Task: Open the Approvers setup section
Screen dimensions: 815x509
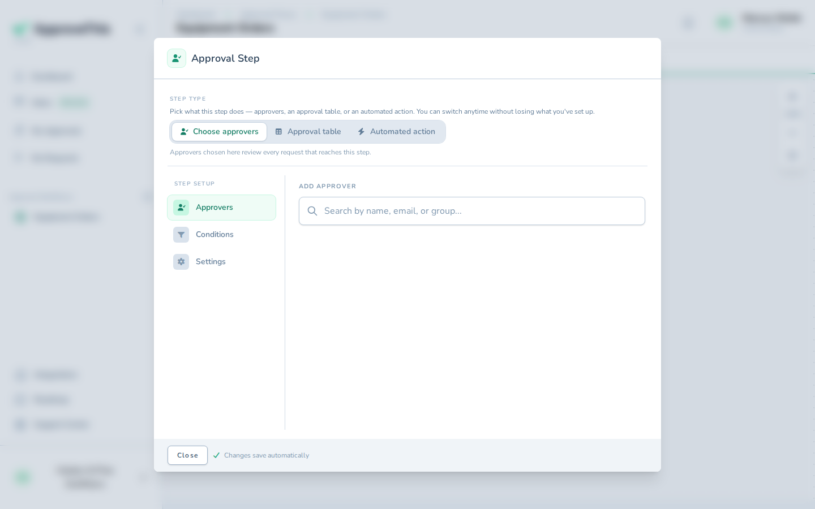Action: point(221,208)
